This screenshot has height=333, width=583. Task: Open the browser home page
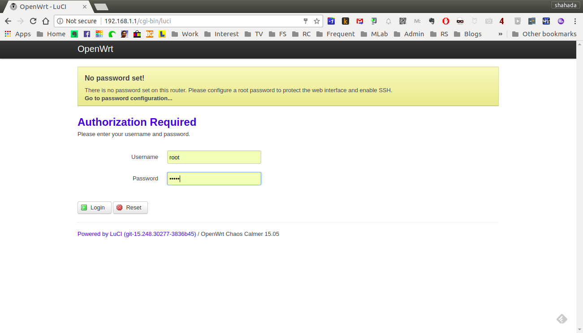coord(46,21)
